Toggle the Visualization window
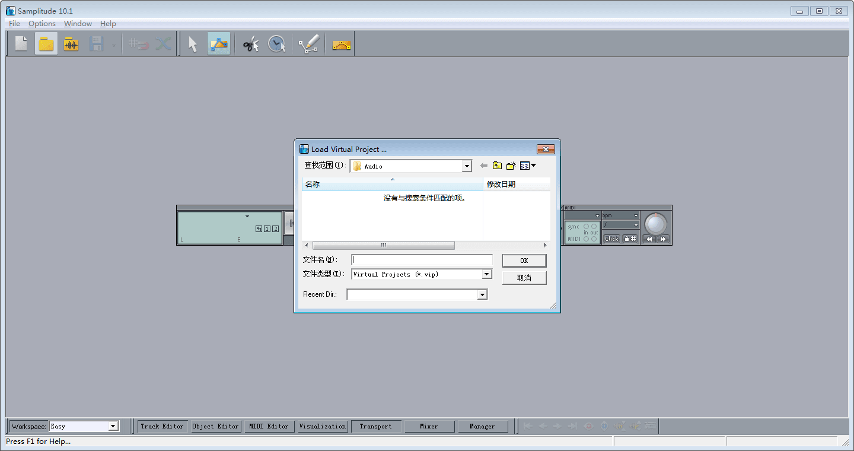This screenshot has height=451, width=854. click(x=322, y=426)
